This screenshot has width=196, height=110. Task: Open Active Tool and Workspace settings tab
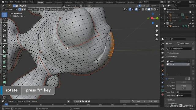coord(163,44)
